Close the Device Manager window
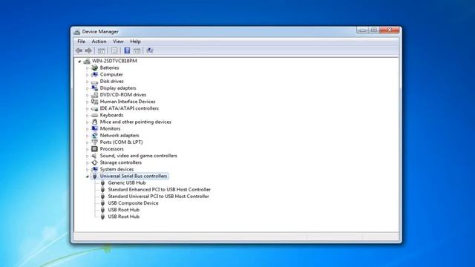The image size is (475, 267). click(x=390, y=30)
